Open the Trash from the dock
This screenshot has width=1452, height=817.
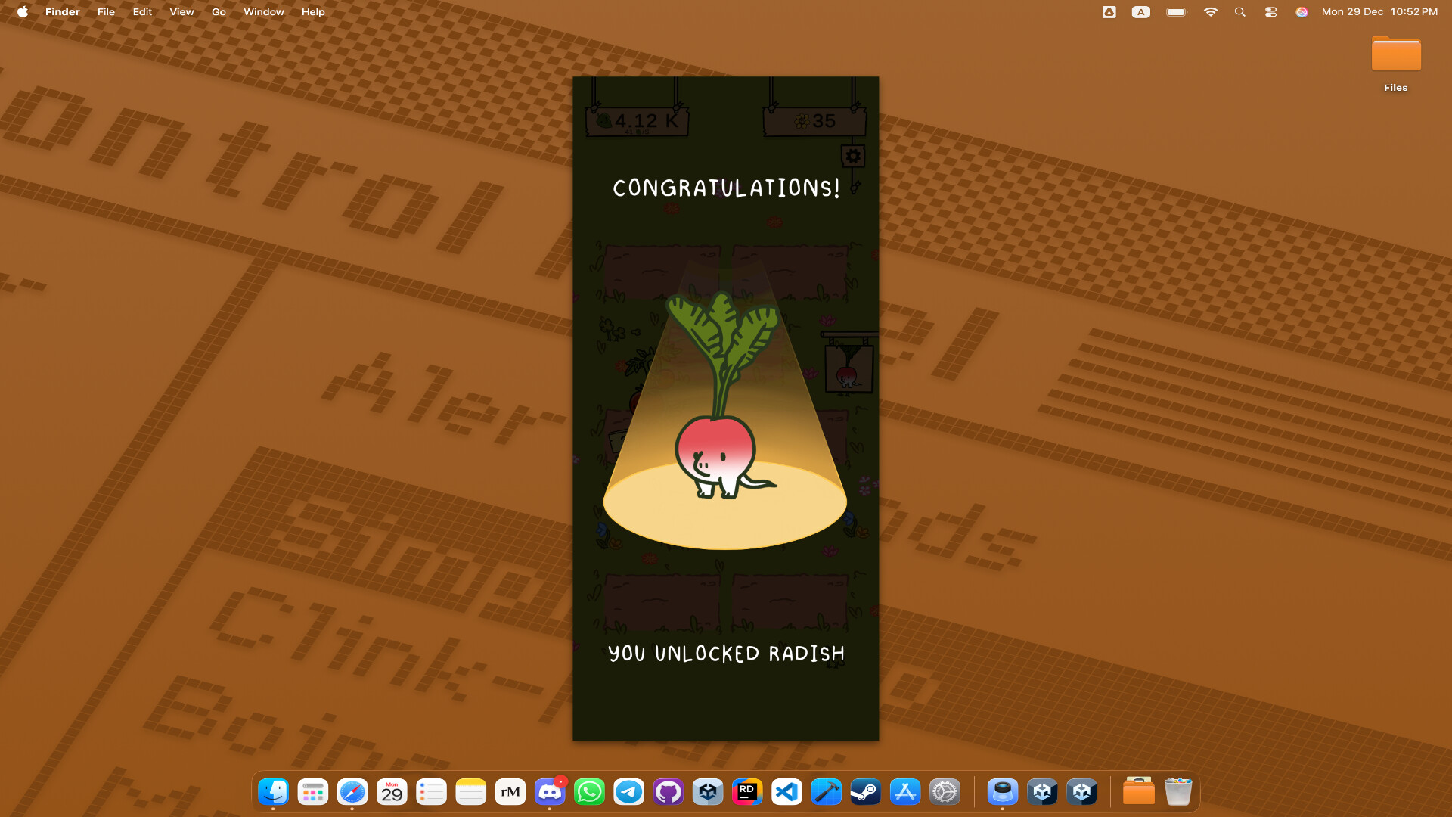tap(1177, 792)
